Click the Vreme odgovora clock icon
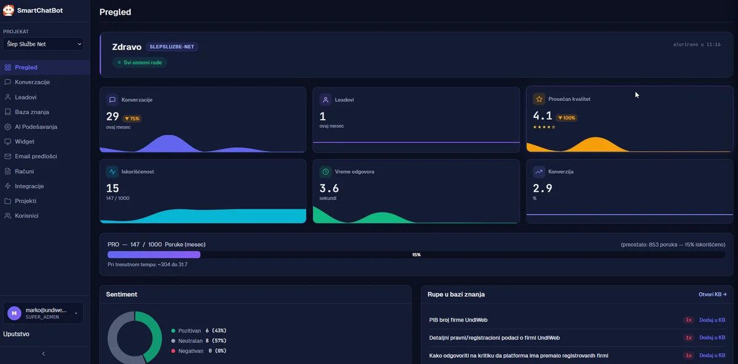Image resolution: width=738 pixels, height=364 pixels. [x=325, y=172]
